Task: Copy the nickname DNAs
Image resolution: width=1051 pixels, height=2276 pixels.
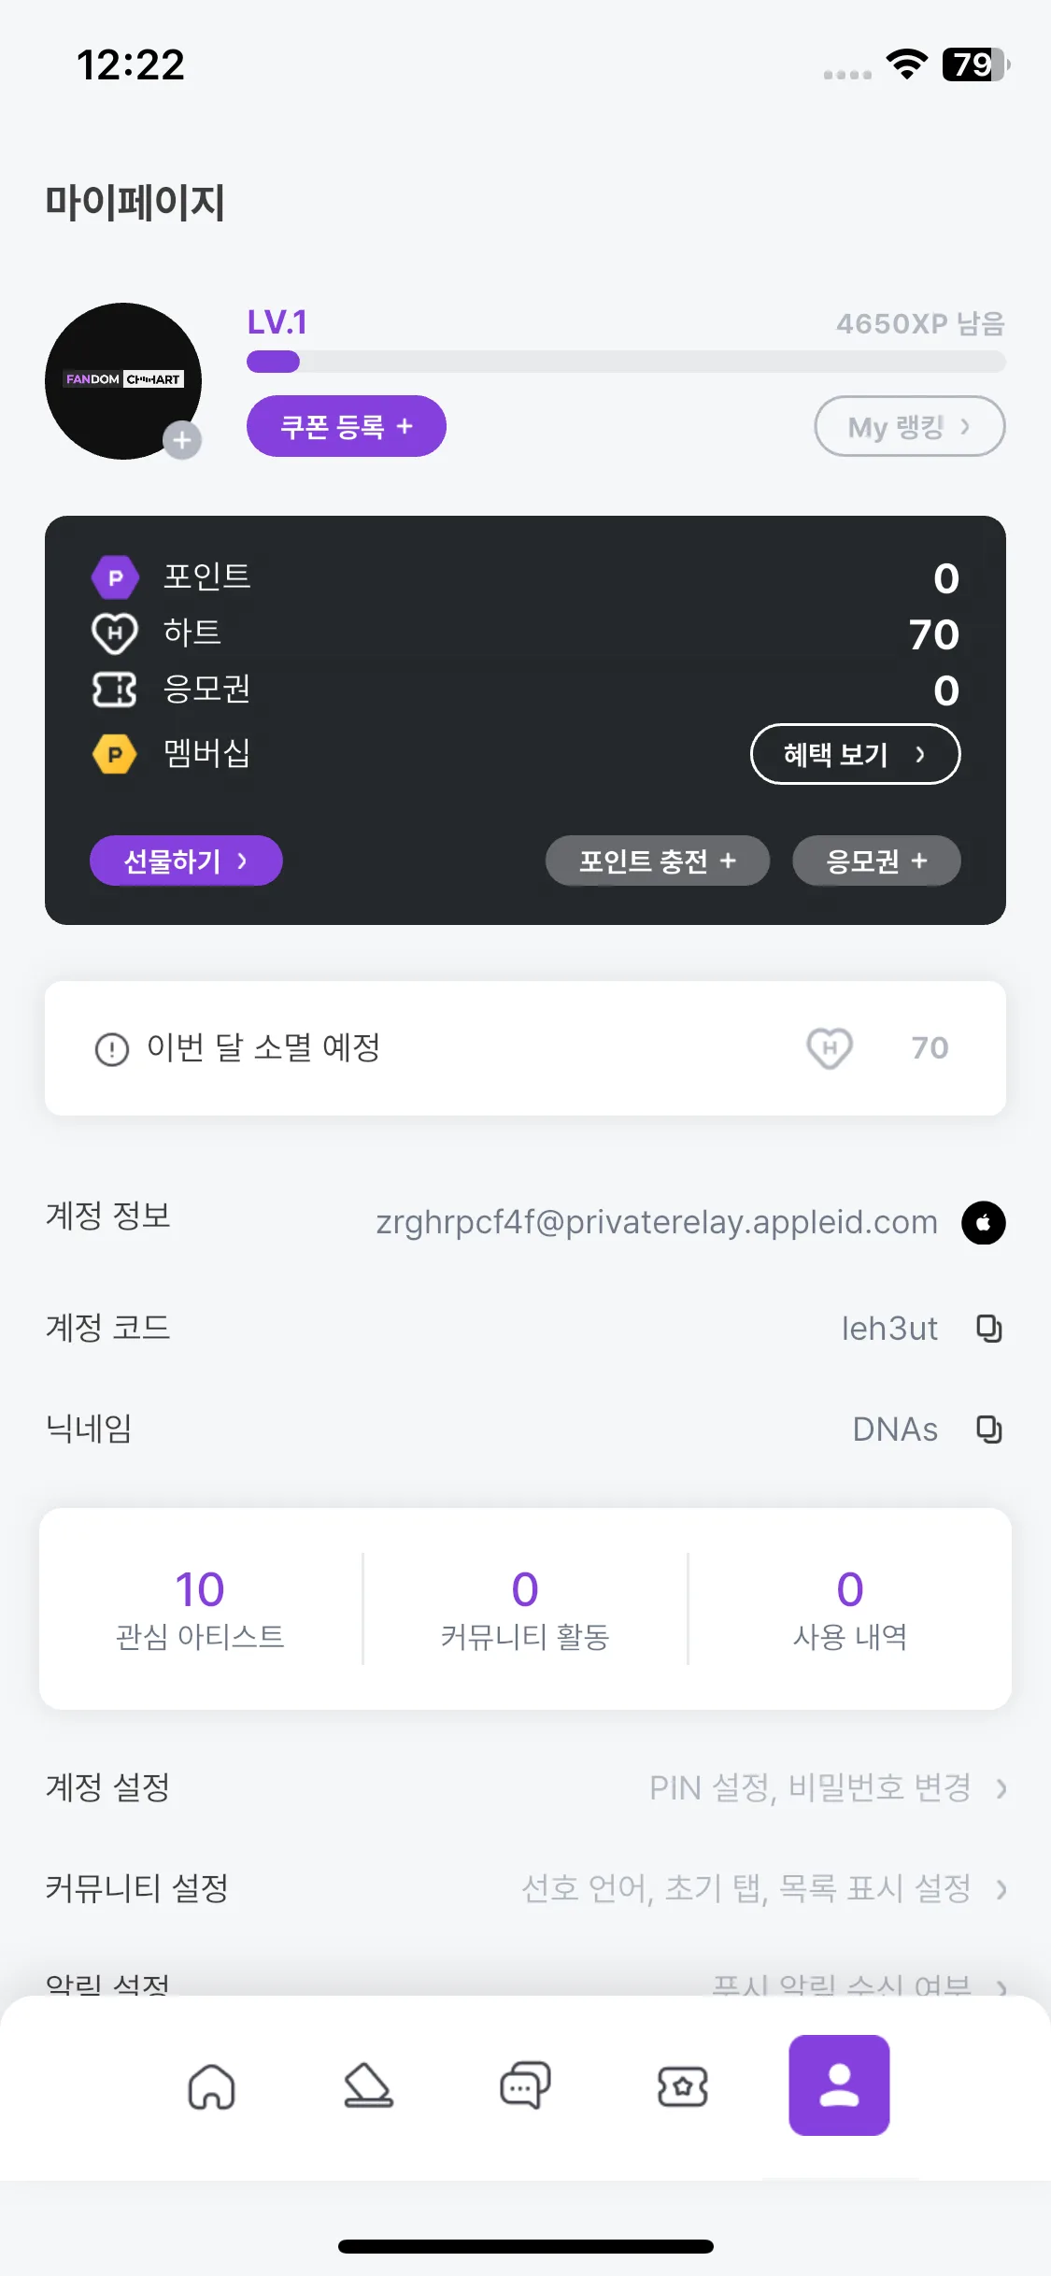Action: (x=988, y=1429)
